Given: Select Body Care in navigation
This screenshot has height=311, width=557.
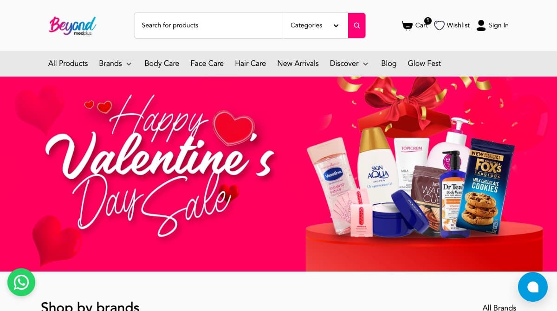Looking at the screenshot, I should (162, 64).
